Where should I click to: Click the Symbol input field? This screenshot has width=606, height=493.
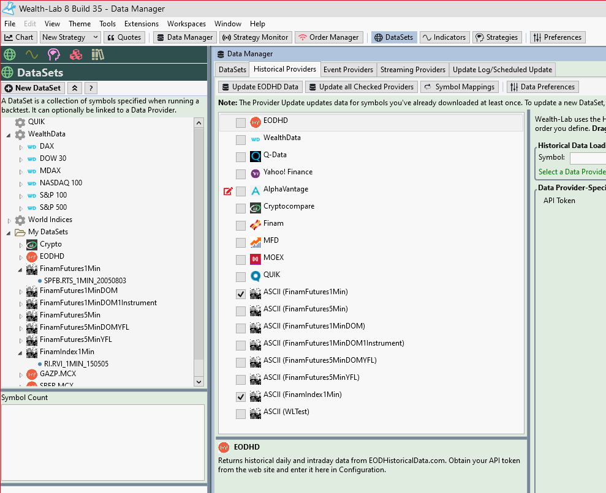[588, 158]
